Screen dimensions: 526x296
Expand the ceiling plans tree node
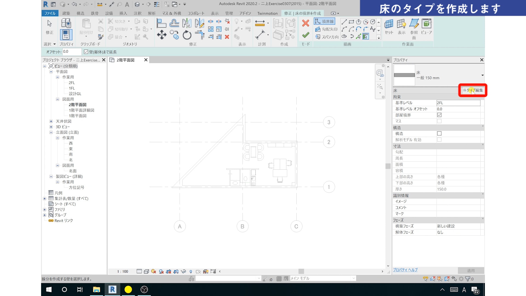click(x=51, y=121)
